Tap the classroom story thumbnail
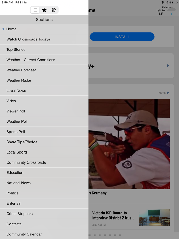This screenshot has height=239, width=179. point(154,218)
